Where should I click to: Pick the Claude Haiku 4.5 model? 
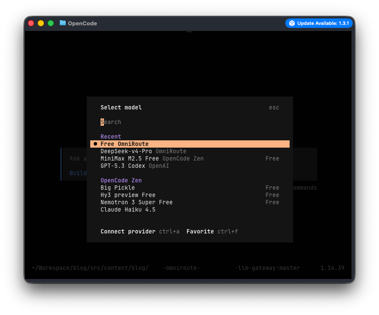[x=190, y=209]
